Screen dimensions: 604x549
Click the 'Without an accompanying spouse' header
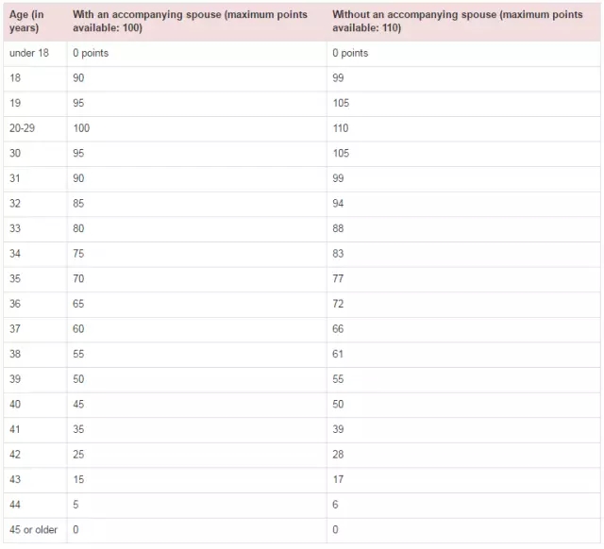click(x=457, y=21)
